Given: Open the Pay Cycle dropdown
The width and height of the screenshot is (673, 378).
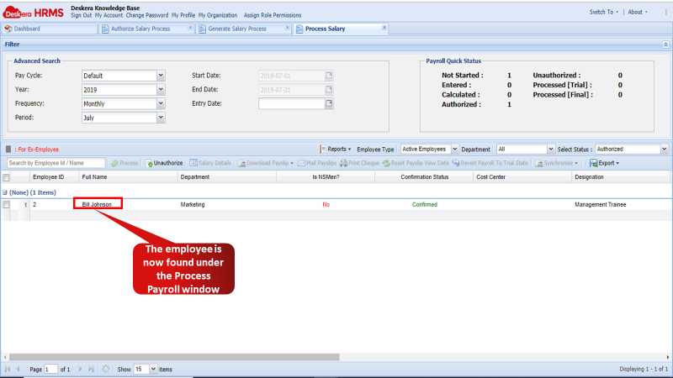Looking at the screenshot, I should point(161,76).
